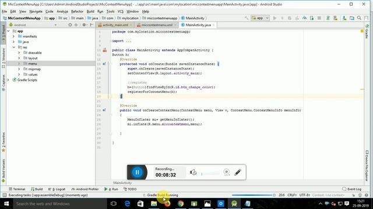The width and height of the screenshot is (373, 209).
Task: Open the Build tool window button
Action: click(37, 189)
